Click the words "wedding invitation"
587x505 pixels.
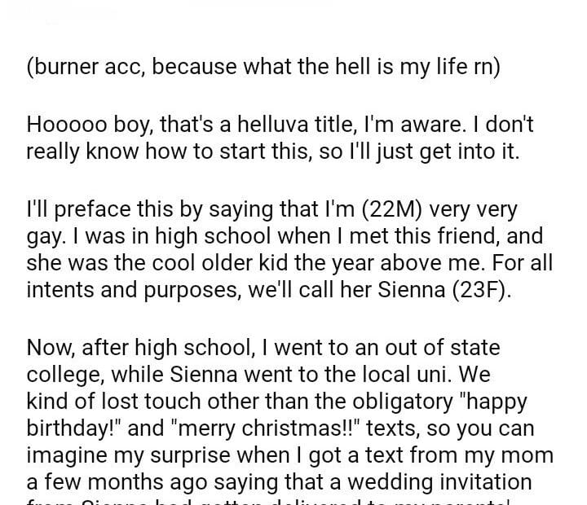click(439, 480)
